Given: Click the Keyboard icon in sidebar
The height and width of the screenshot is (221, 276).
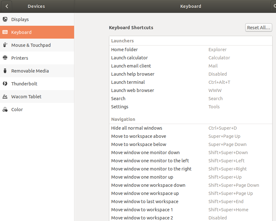Looking at the screenshot, I should tap(5, 32).
